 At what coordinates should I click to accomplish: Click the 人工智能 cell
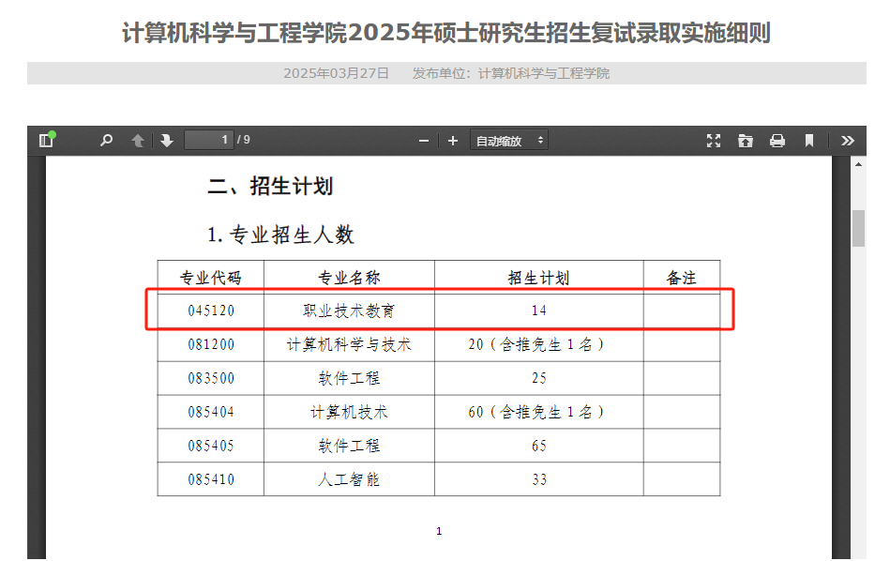pyautogui.click(x=349, y=479)
